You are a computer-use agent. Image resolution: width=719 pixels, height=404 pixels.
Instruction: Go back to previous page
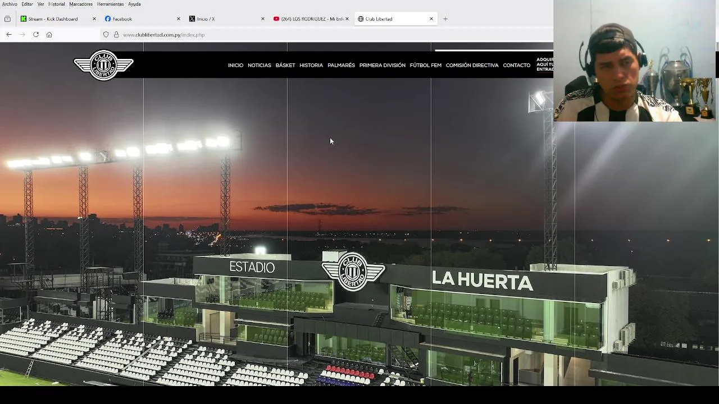[x=9, y=35]
